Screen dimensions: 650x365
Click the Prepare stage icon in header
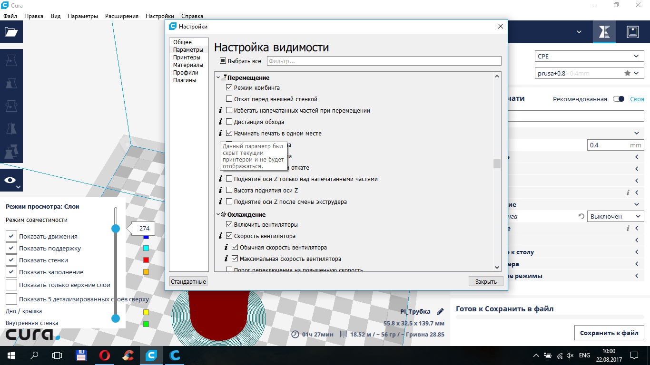click(x=604, y=32)
